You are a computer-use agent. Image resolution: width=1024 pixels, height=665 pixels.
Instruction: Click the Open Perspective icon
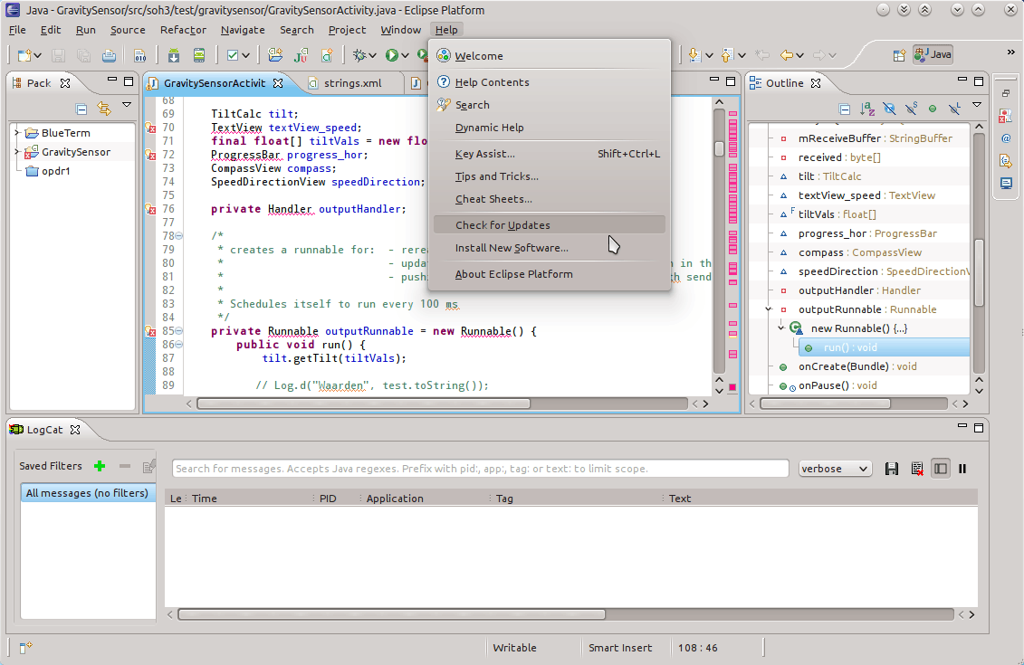tap(899, 54)
